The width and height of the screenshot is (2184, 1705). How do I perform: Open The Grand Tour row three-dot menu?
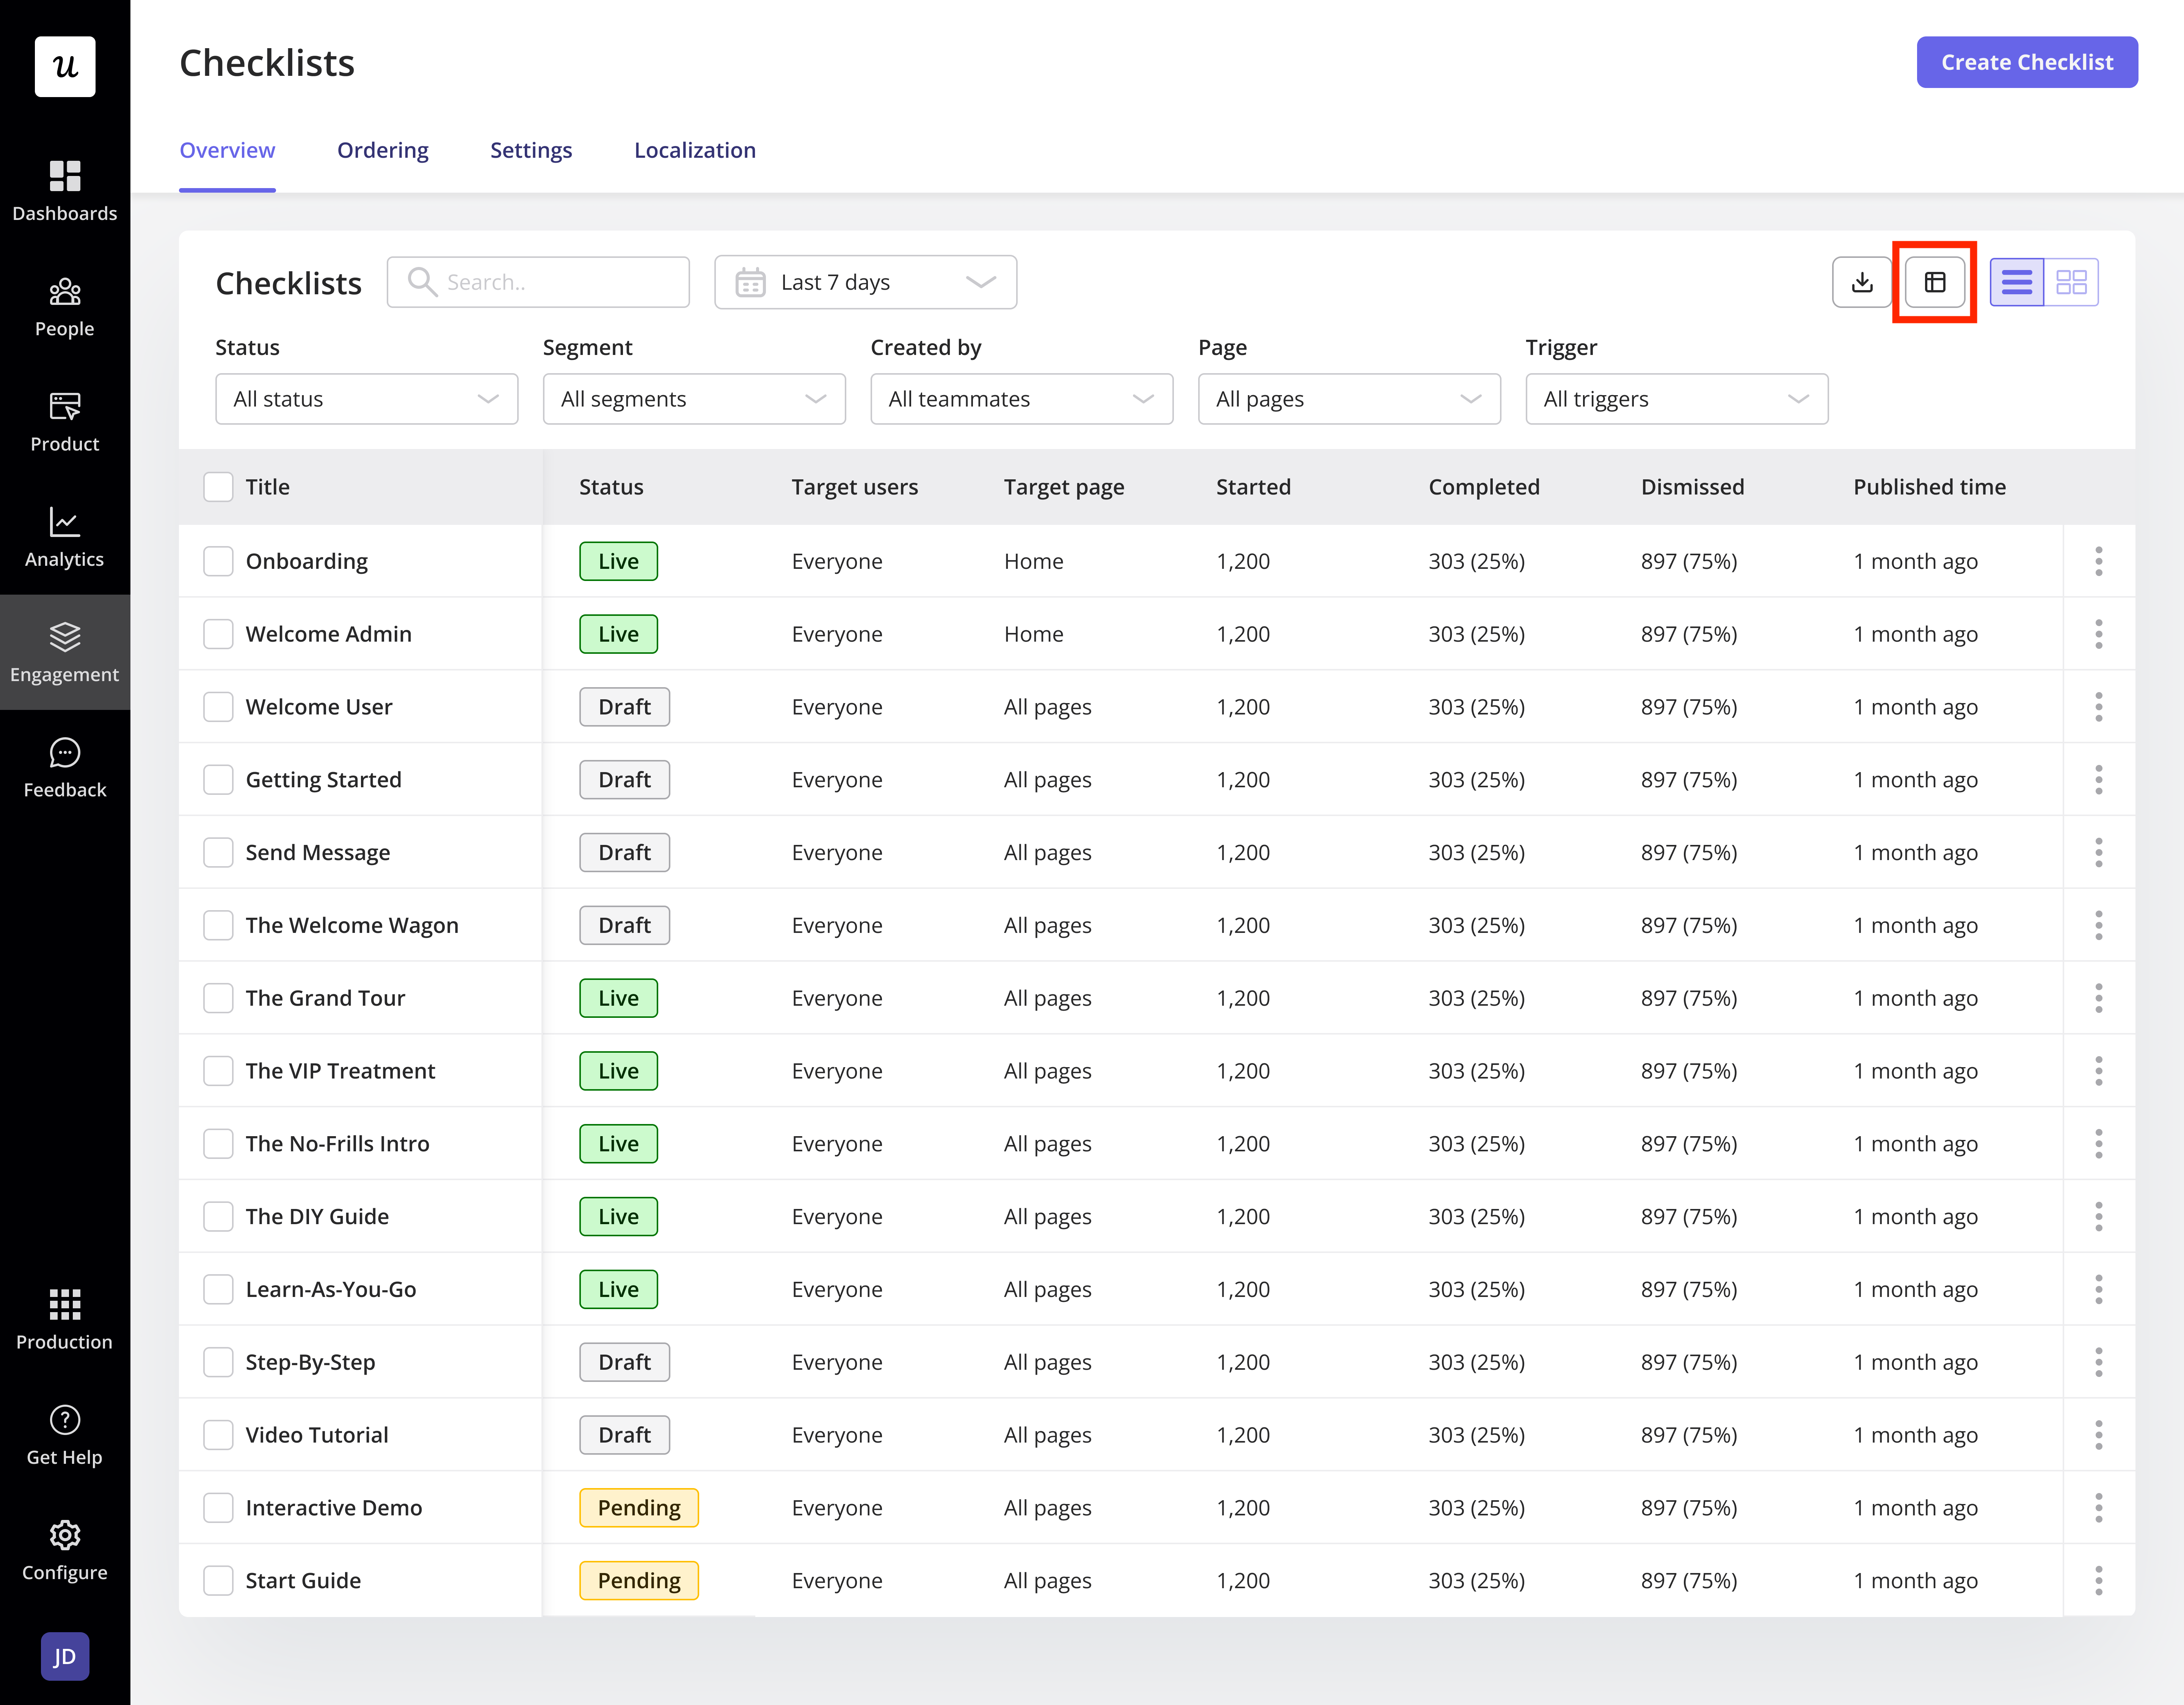tap(2099, 998)
